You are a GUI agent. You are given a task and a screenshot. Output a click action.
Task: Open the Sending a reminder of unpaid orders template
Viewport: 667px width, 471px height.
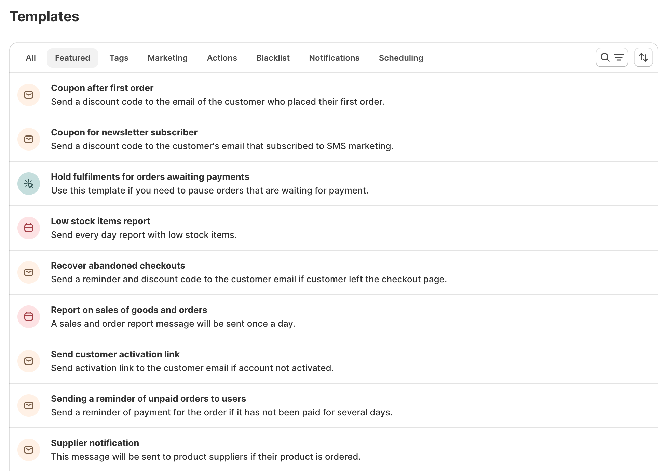tap(149, 398)
